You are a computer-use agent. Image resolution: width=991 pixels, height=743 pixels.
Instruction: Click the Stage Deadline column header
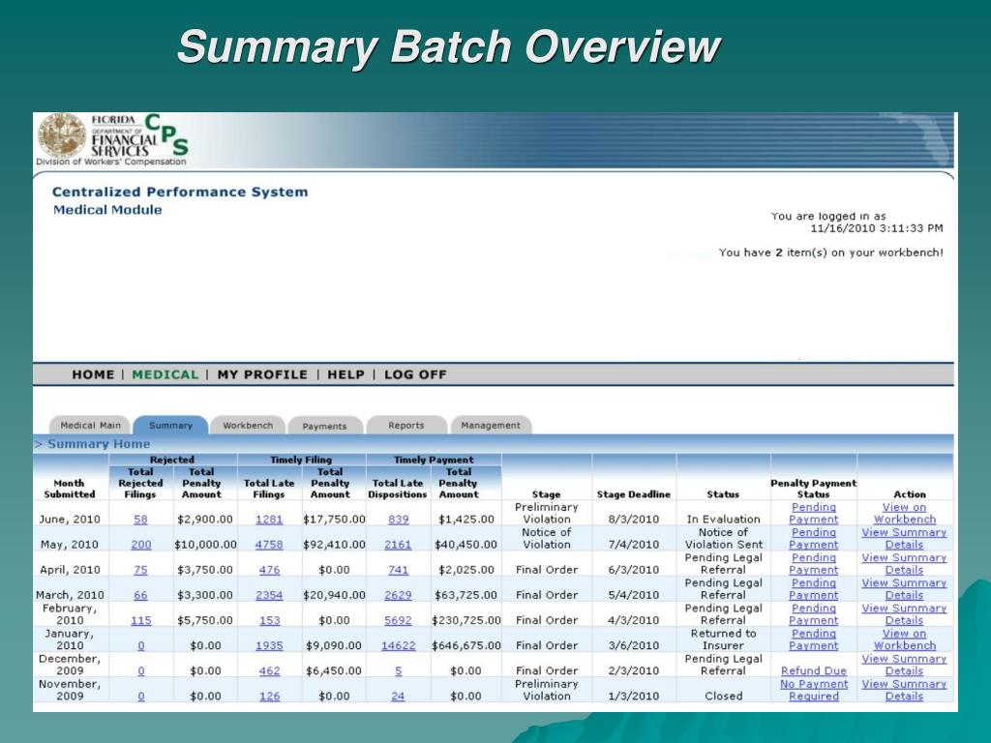tap(633, 494)
